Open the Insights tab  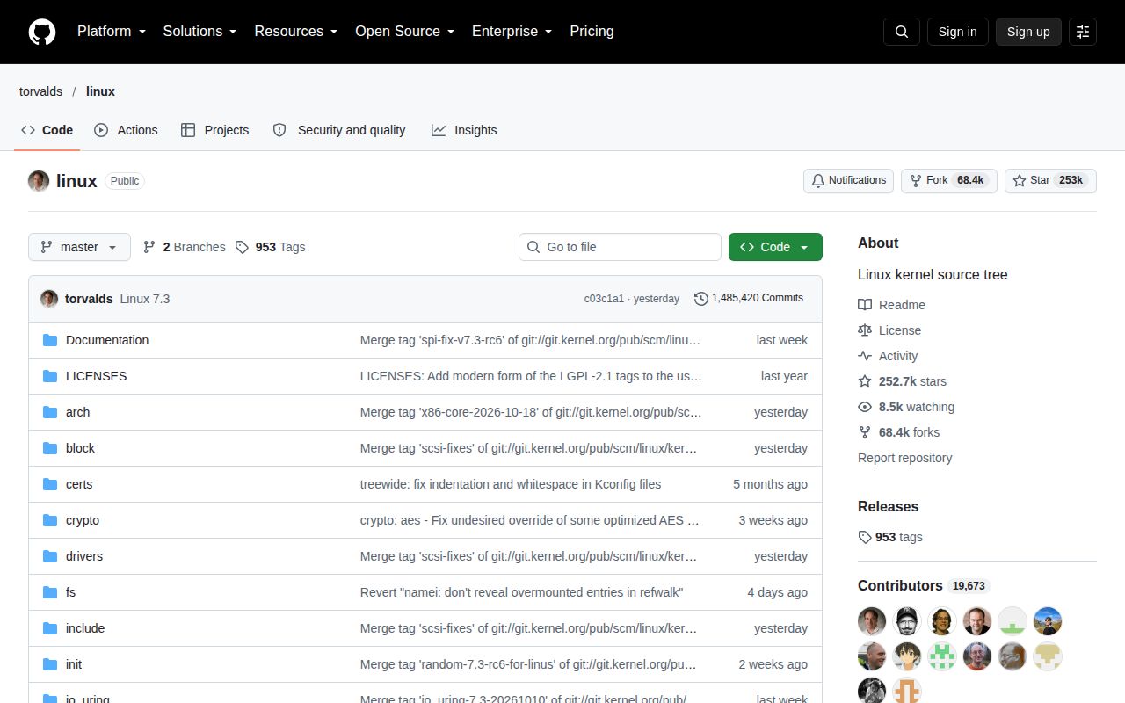[464, 130]
